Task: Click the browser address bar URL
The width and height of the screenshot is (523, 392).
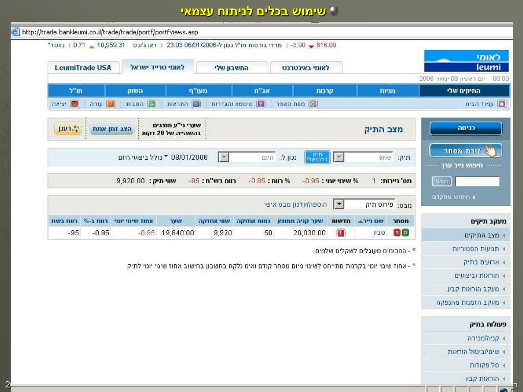Action: [x=110, y=32]
